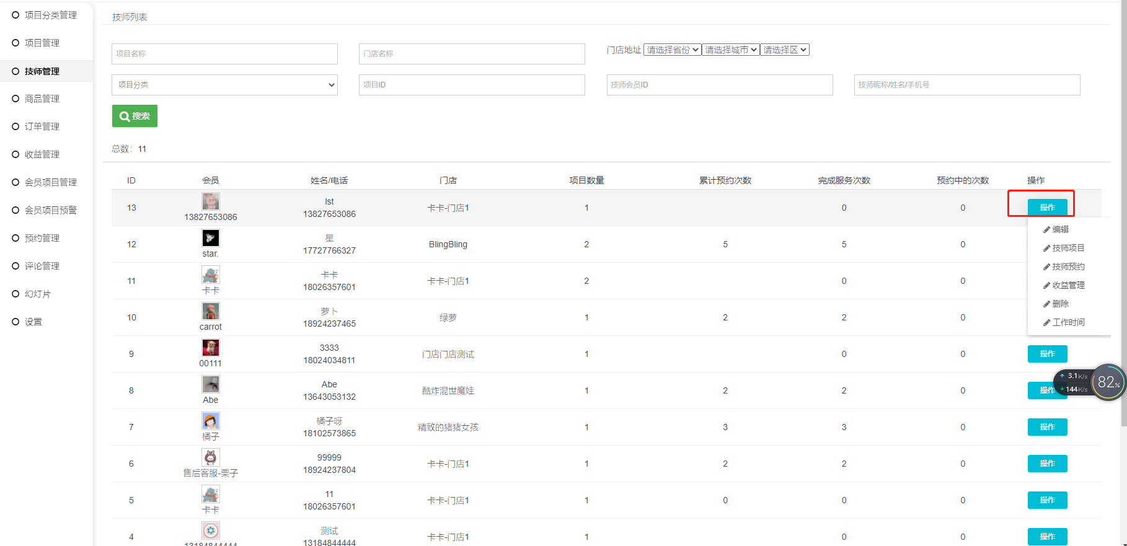Click the star. member avatar
Screen dimensions: 1127x546
click(x=211, y=238)
